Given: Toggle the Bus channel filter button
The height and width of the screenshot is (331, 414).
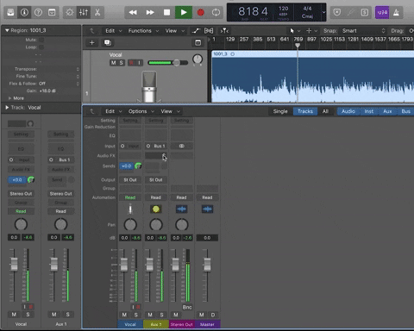Looking at the screenshot, I should click(x=405, y=111).
